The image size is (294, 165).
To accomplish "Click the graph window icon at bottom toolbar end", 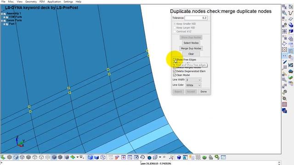I will [x=223, y=157].
